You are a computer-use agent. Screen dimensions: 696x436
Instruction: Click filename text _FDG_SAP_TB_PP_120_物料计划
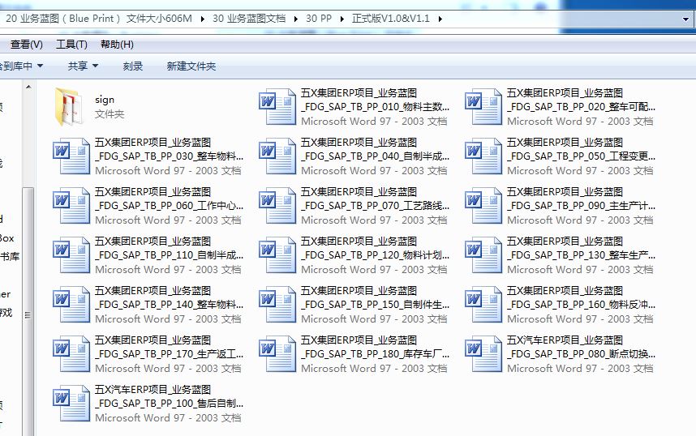[375, 255]
